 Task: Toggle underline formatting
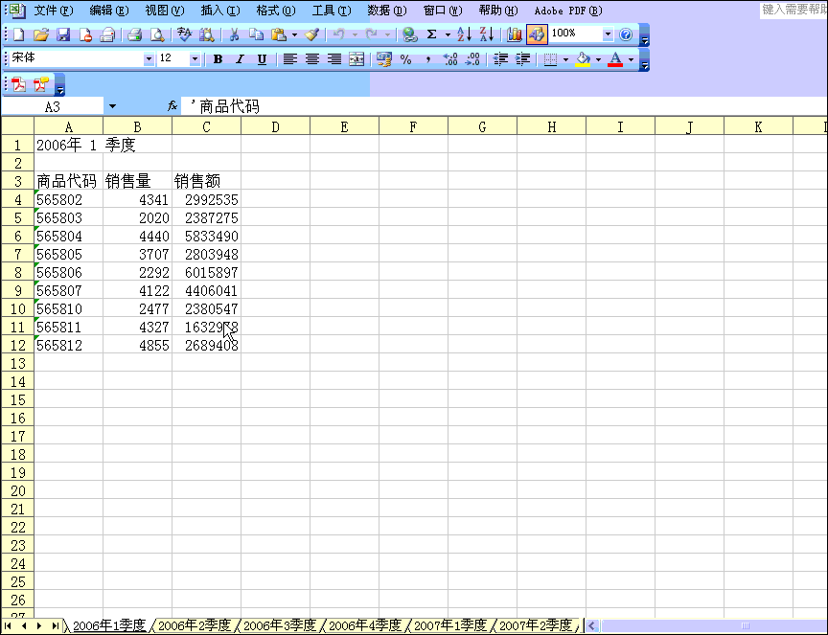[x=262, y=59]
